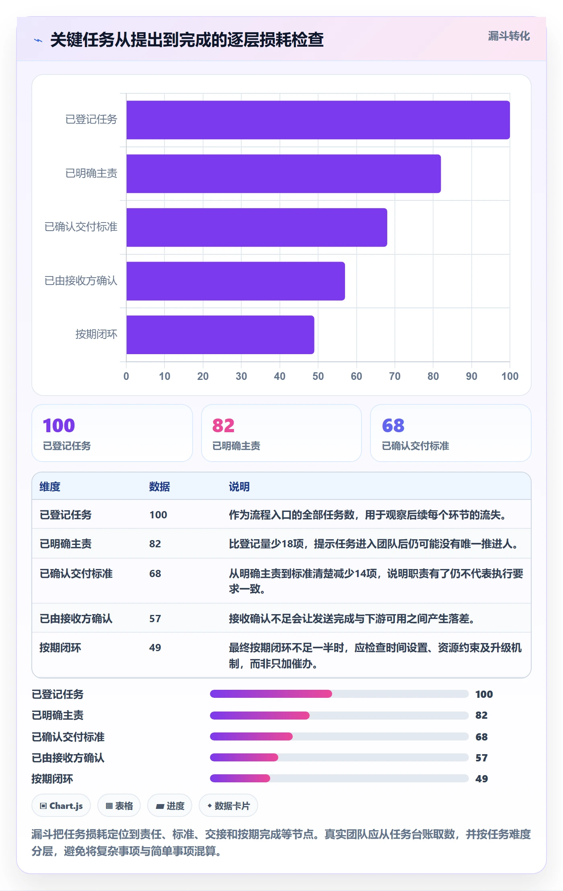Click the 已明确主责 progress bar
Screen dimensions: 563x891
coord(339,715)
